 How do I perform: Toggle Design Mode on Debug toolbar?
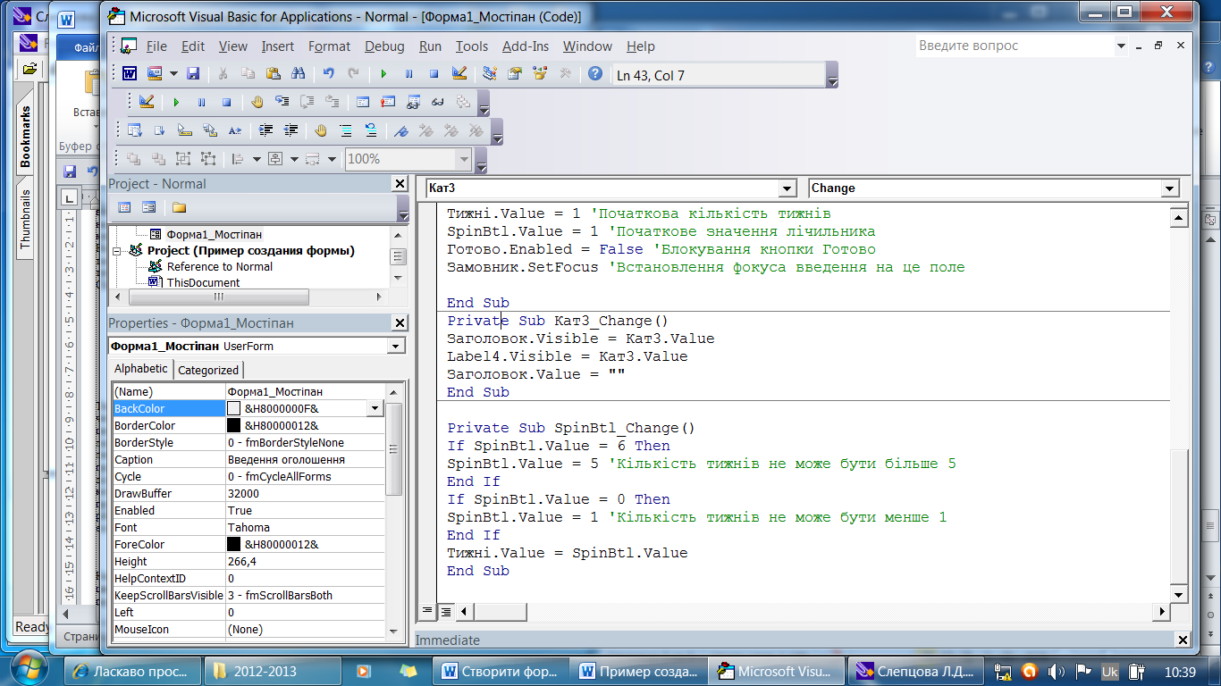146,102
